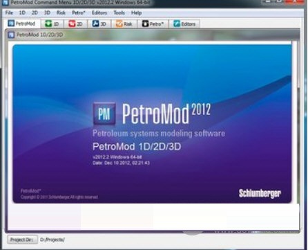Click the copyright notice on the splash
Image resolution: width=308 pixels, height=250 pixels.
[x=59, y=197]
